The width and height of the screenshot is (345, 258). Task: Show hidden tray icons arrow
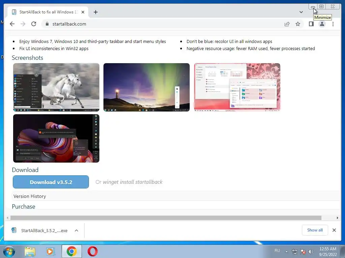click(x=286, y=252)
